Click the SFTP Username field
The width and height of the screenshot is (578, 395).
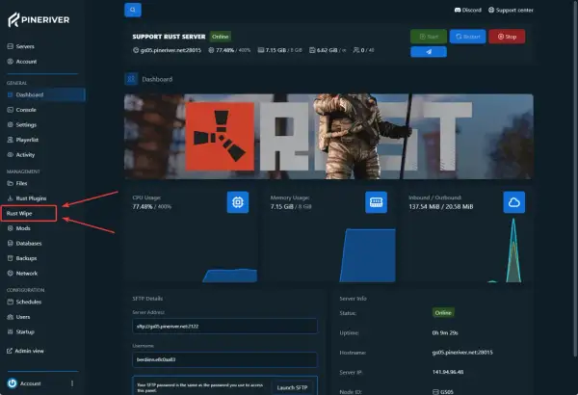(224, 359)
